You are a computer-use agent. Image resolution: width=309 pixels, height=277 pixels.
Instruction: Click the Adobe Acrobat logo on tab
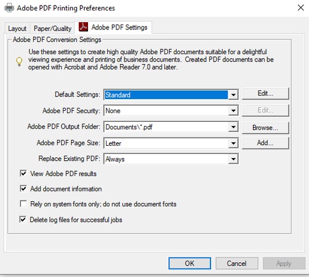[x=84, y=26]
